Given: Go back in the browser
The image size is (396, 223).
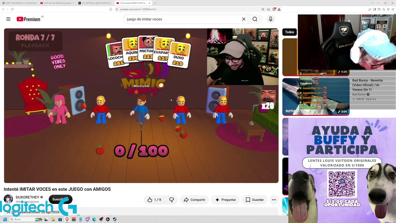Looking at the screenshot, I should pyautogui.click(x=3, y=9).
